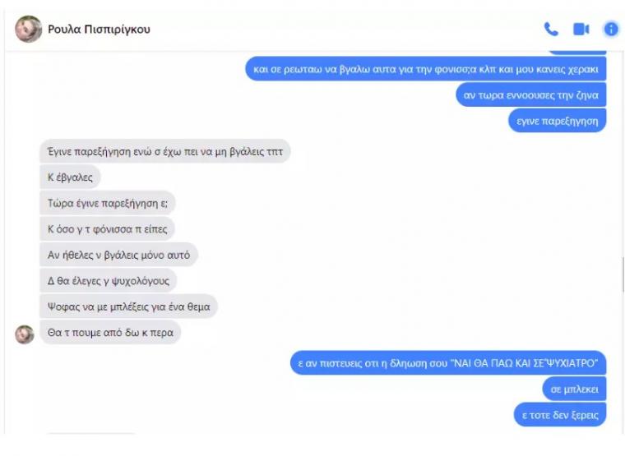The image size is (625, 456).
Task: Click the blue message 'σε μπλεκει'
Action: tap(574, 389)
